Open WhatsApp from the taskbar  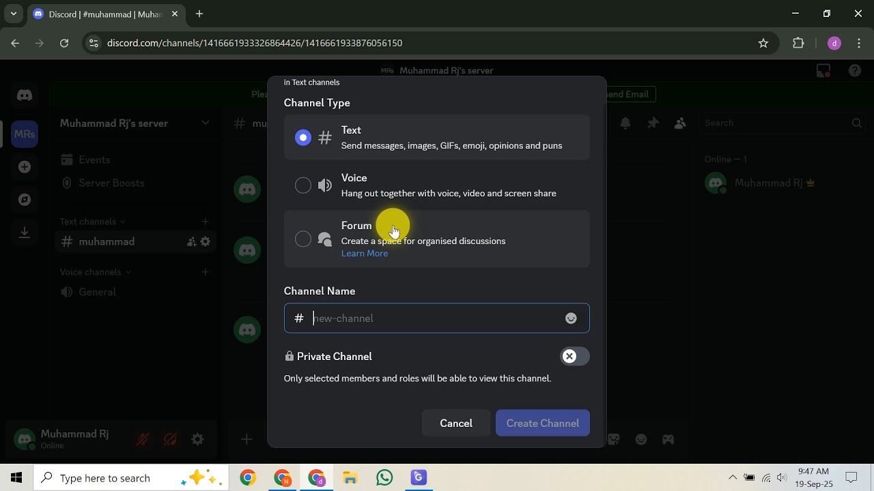pyautogui.click(x=384, y=478)
